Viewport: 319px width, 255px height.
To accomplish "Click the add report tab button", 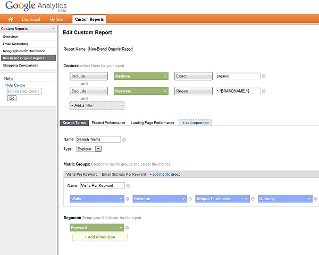I will click(195, 122).
